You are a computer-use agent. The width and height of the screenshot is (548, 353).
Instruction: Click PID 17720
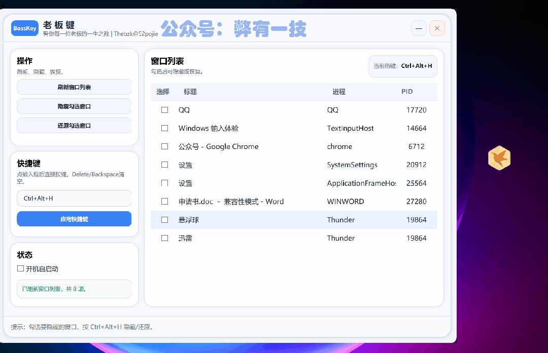[416, 110]
